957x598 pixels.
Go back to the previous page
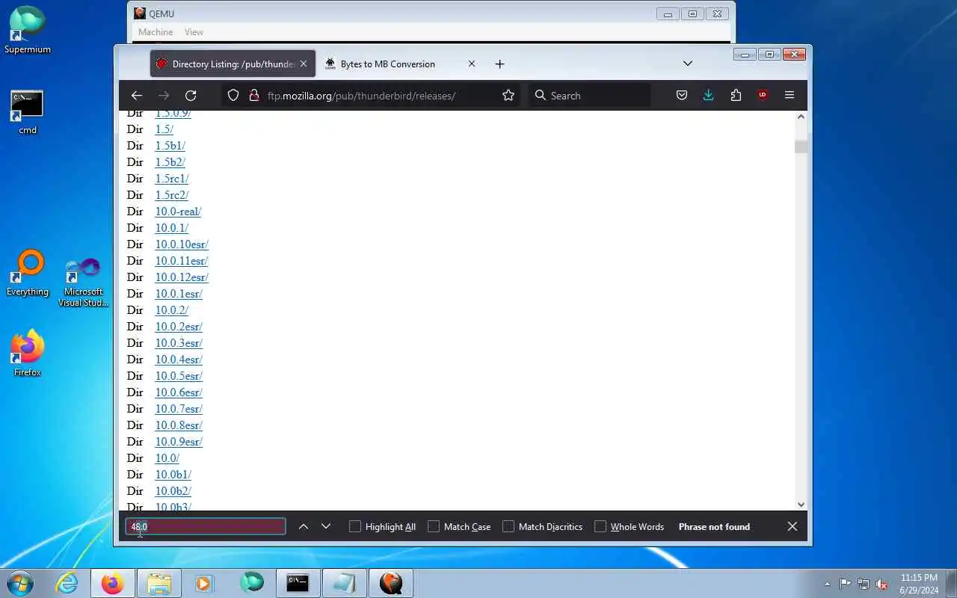pos(136,96)
